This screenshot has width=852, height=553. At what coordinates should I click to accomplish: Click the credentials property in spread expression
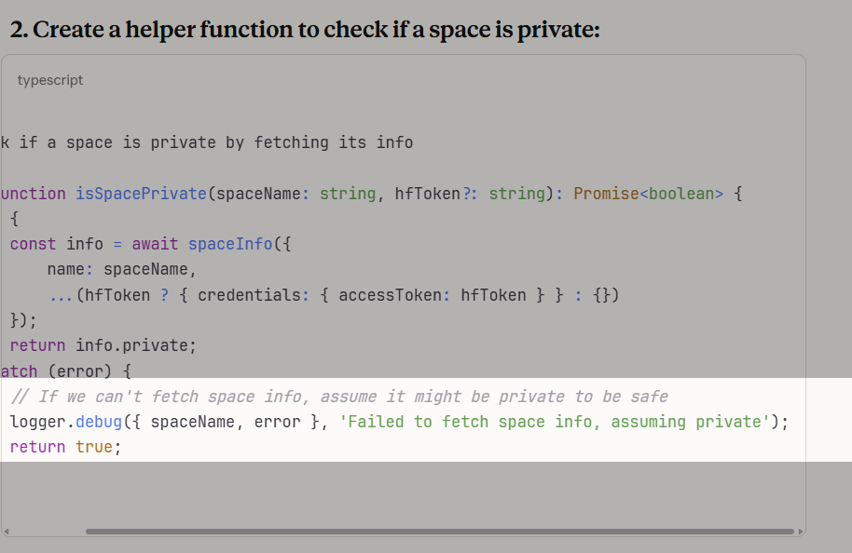pyautogui.click(x=248, y=295)
